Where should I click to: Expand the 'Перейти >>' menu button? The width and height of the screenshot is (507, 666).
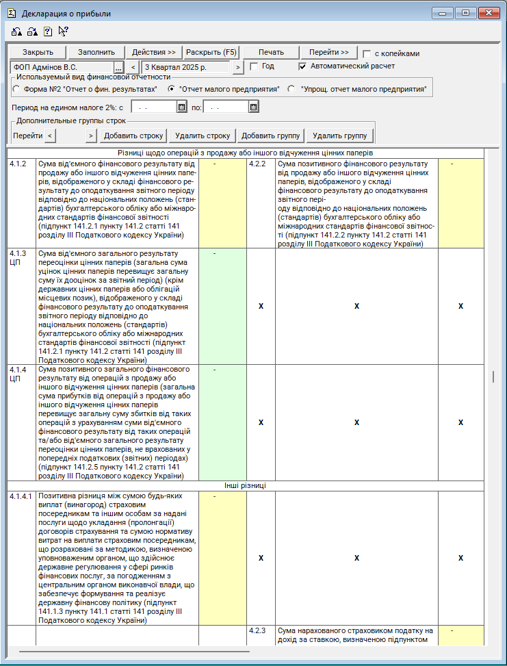click(329, 52)
